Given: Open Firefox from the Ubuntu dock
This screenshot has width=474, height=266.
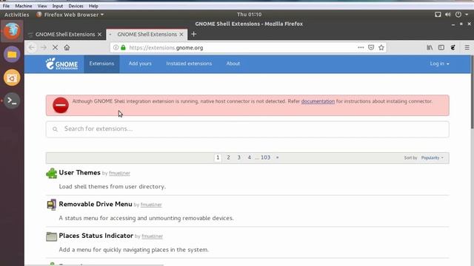Looking at the screenshot, I should pos(12,30).
